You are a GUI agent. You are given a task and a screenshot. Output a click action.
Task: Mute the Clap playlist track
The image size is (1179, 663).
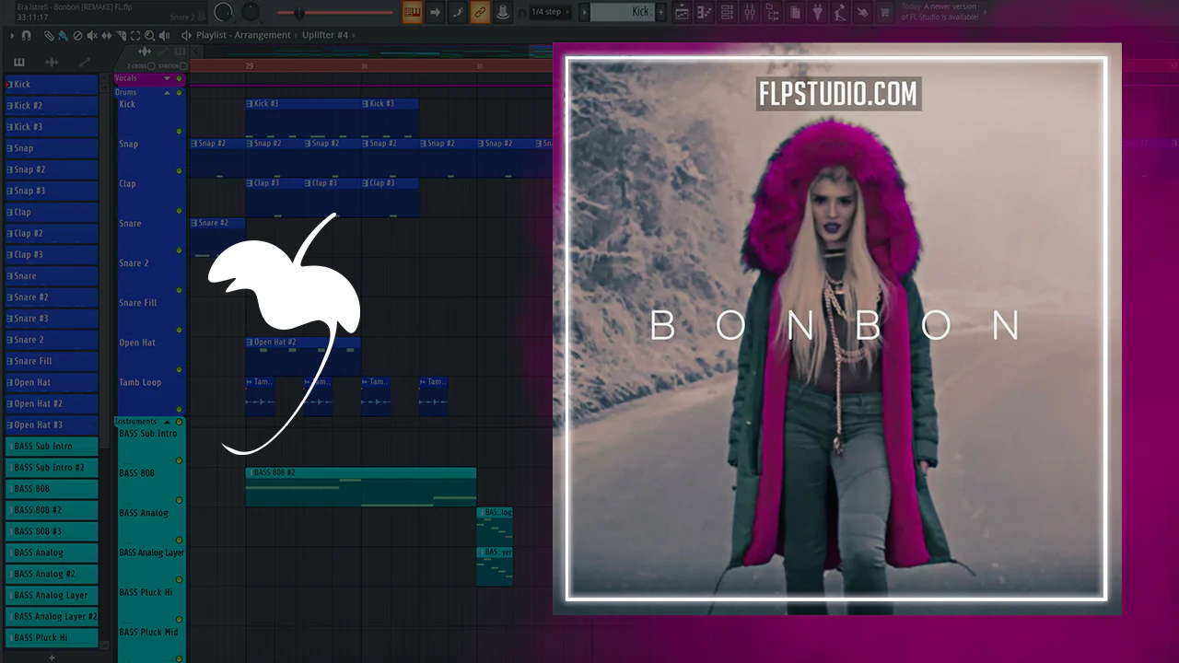point(180,211)
